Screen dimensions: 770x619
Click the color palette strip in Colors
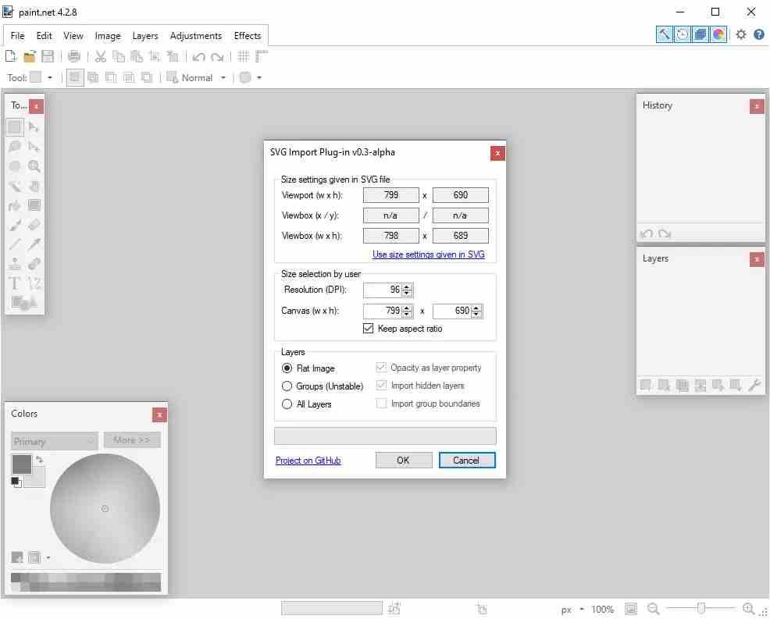pos(85,582)
